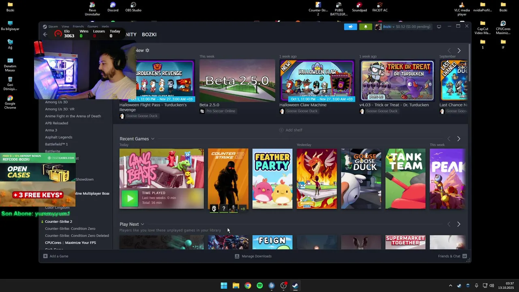Screen dimensions: 519x292
Task: Click Add shelf text button
Action: (x=294, y=130)
